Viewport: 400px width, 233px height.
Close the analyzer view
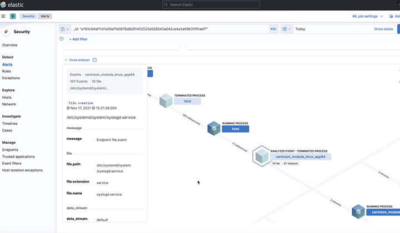click(x=77, y=60)
